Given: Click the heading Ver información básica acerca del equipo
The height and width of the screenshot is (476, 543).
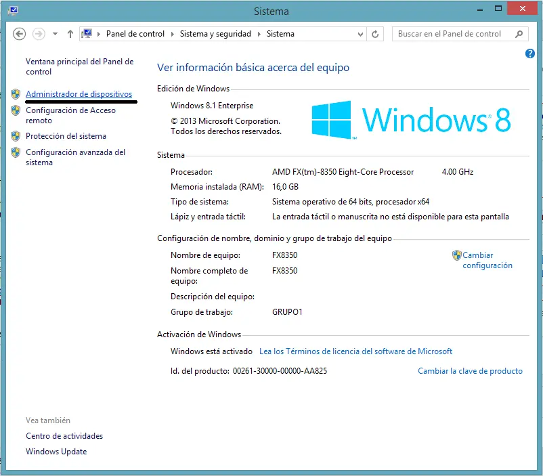Looking at the screenshot, I should tap(253, 67).
